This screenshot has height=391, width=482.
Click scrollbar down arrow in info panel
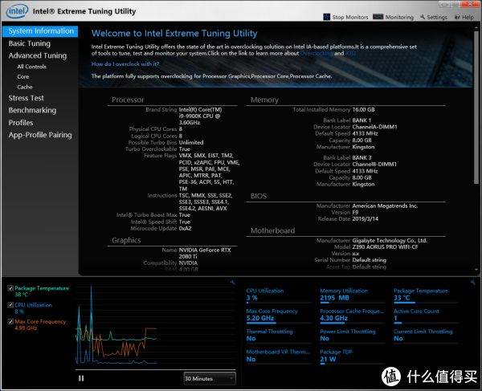click(x=476, y=270)
